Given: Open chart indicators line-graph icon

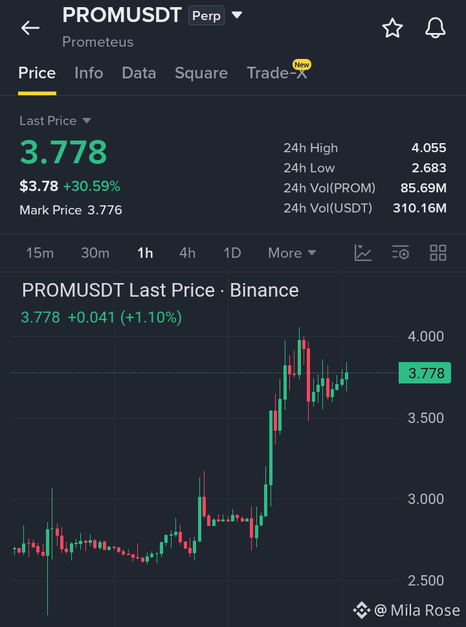Looking at the screenshot, I should point(363,253).
